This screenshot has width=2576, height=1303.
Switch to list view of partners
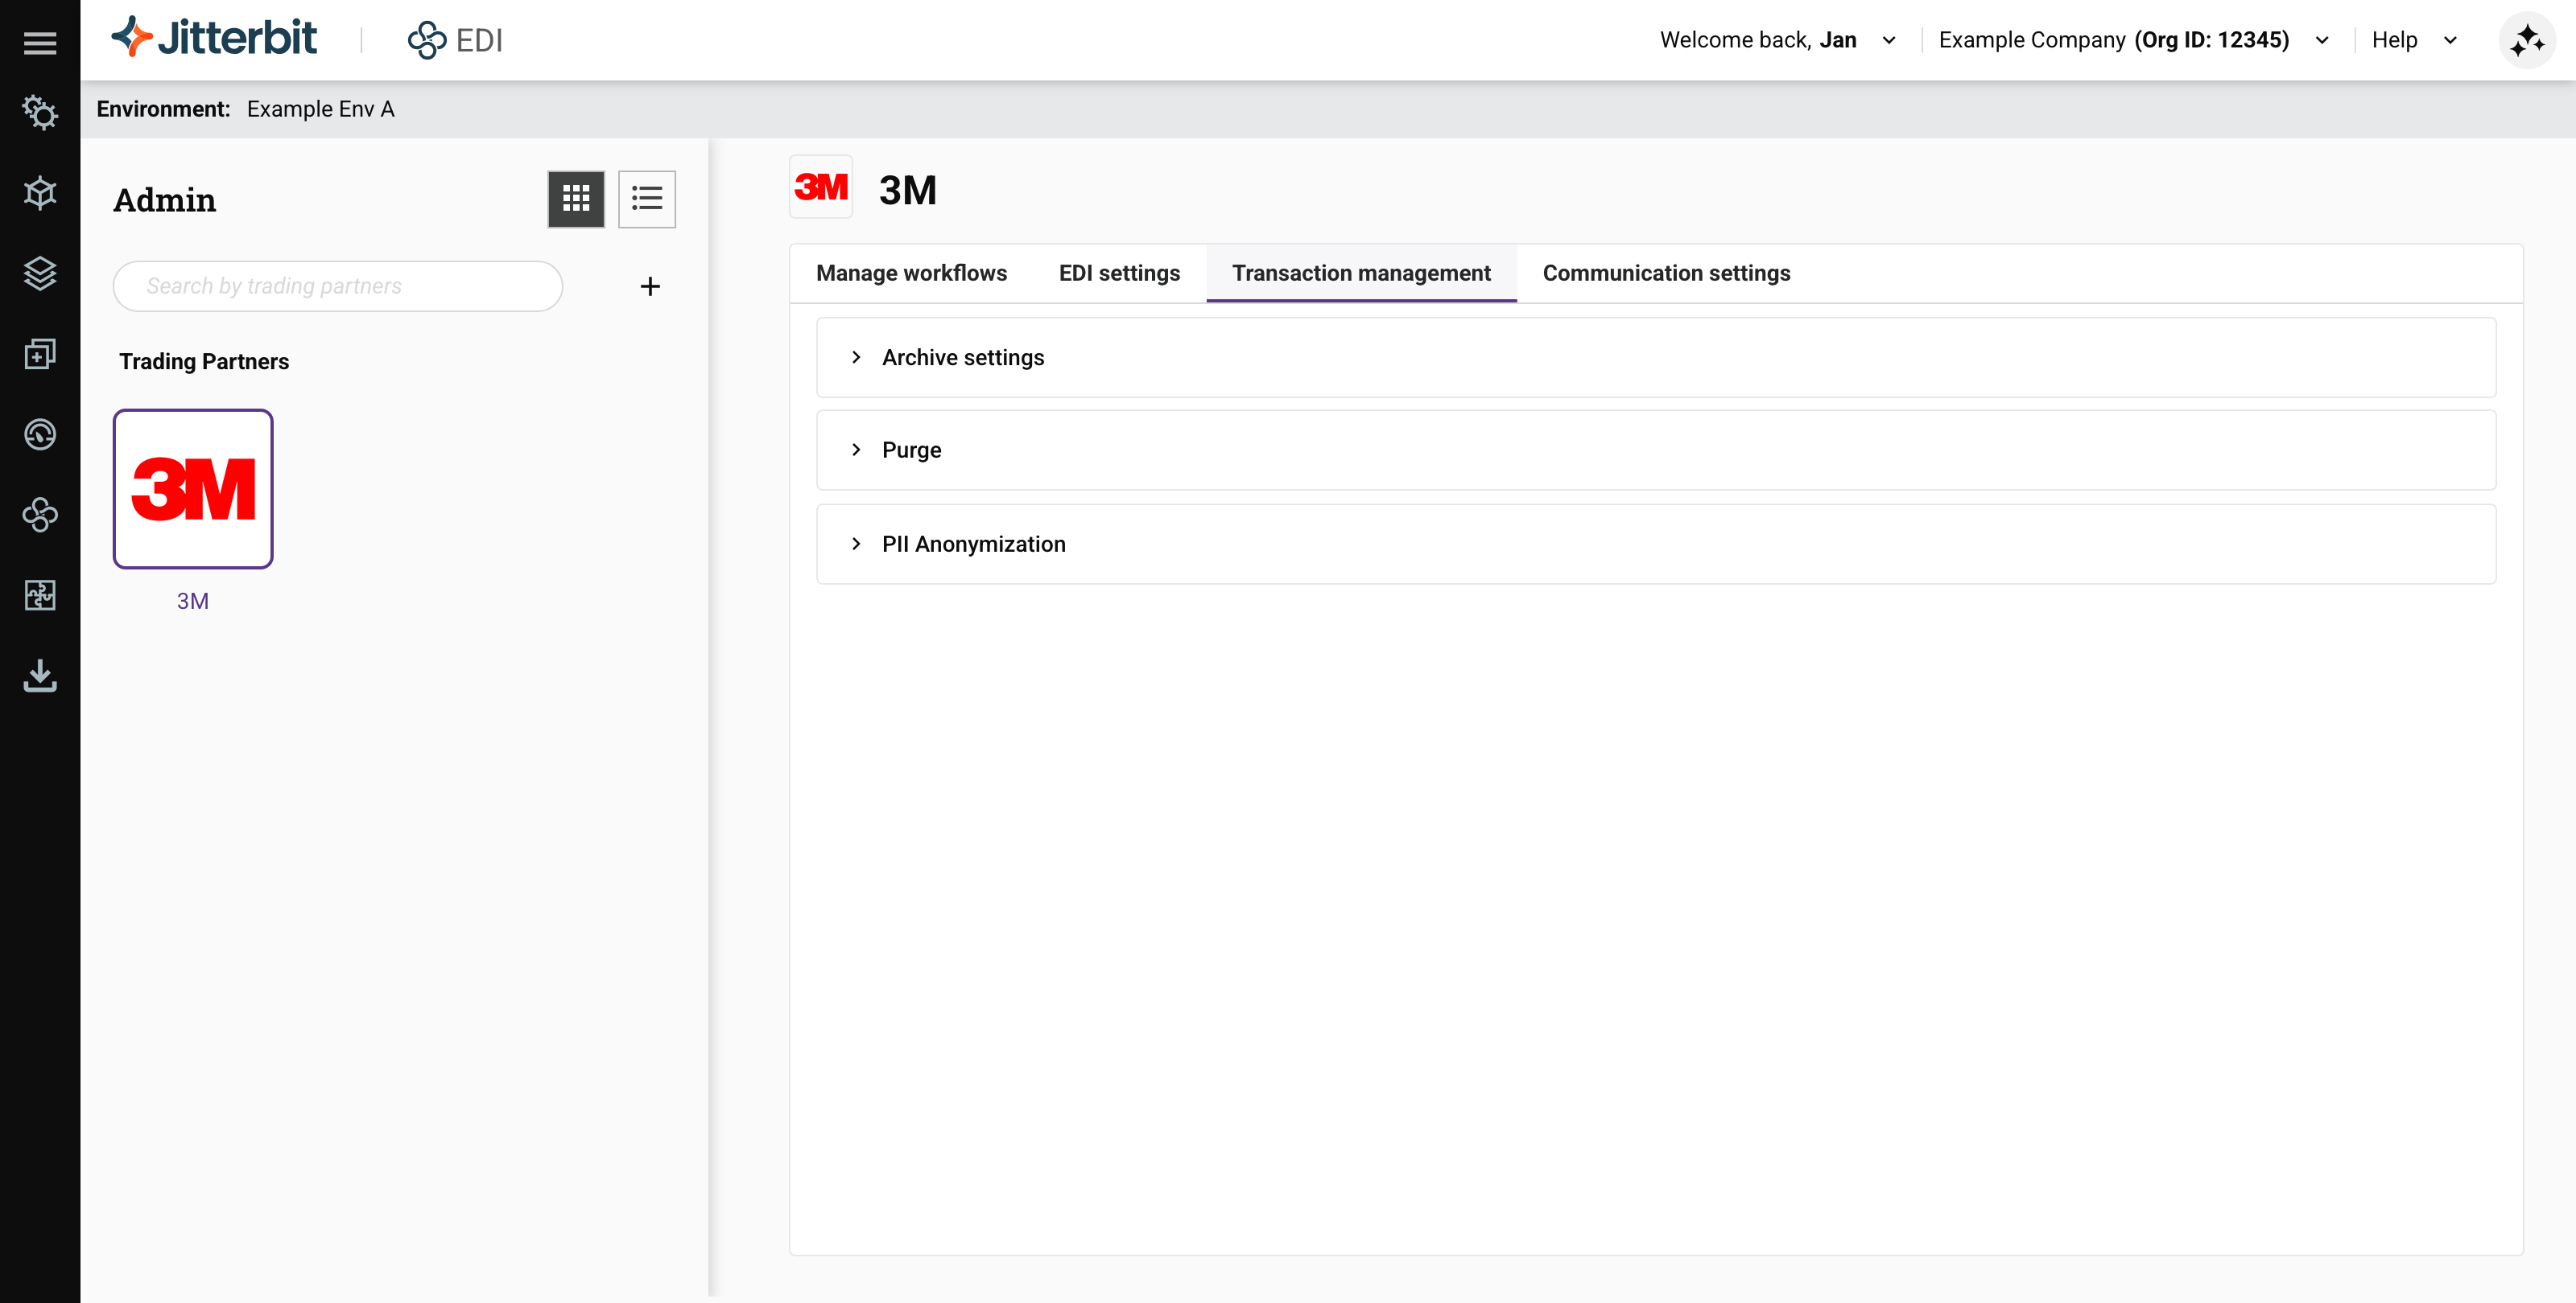pos(647,199)
